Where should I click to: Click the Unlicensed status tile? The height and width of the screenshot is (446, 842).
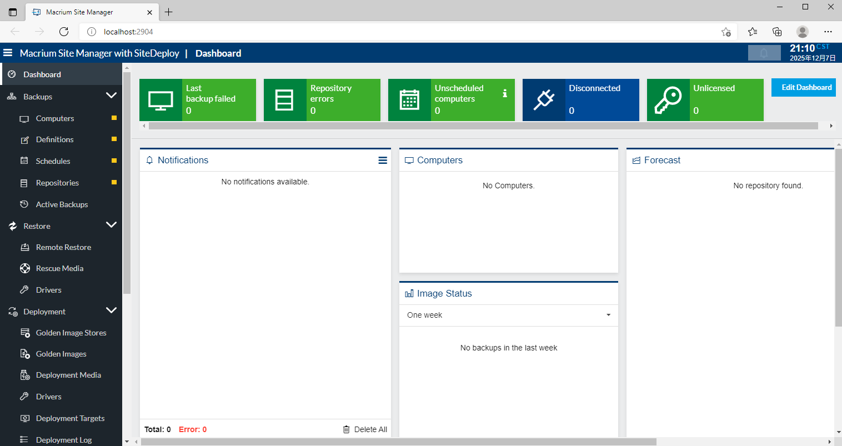pyautogui.click(x=705, y=100)
